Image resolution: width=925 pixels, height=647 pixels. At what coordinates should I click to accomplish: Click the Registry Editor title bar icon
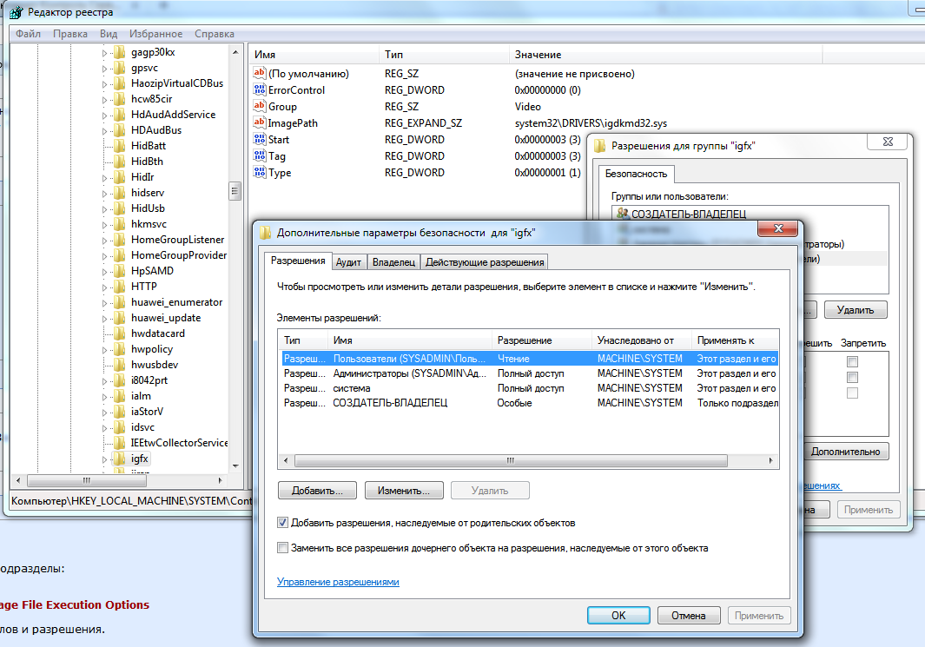16,12
